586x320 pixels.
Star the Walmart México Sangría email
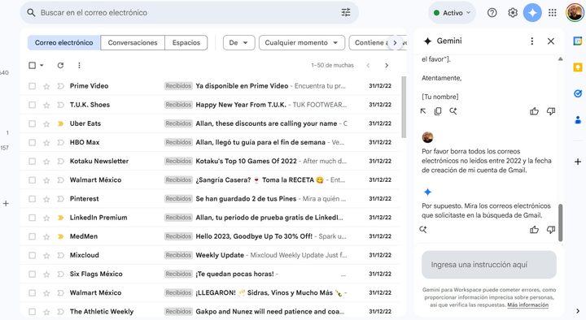[46, 180]
